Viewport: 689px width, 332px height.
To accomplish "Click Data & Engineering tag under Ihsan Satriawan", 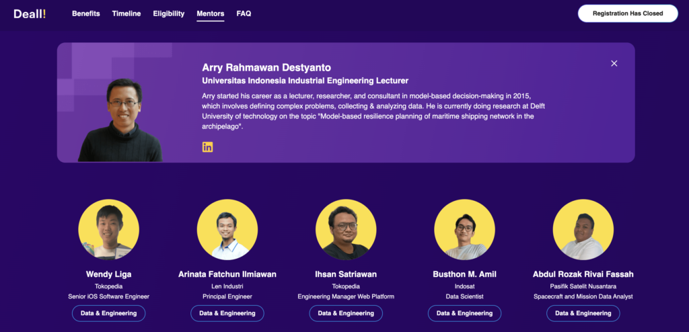I will tap(346, 313).
